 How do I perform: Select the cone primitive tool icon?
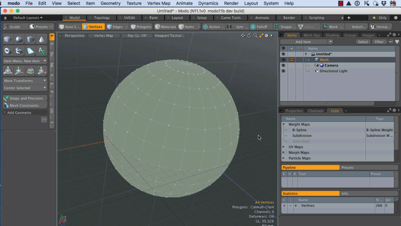(x=41, y=39)
